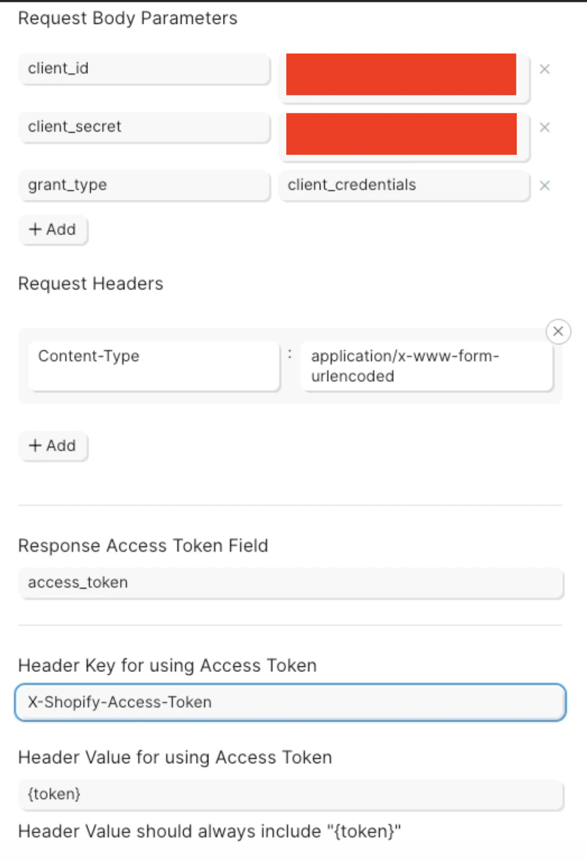The height and width of the screenshot is (859, 587).
Task: Select the client_secret parameter name field
Action: (144, 128)
